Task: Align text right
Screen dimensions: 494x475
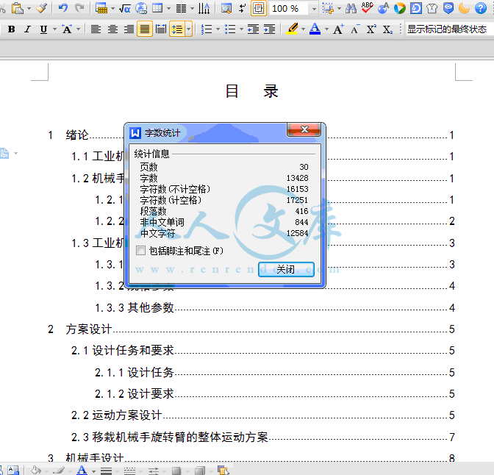Action: [x=129, y=29]
